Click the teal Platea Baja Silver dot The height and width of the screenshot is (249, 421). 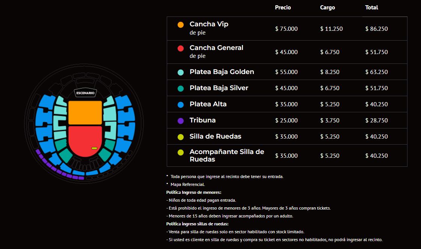(x=181, y=88)
